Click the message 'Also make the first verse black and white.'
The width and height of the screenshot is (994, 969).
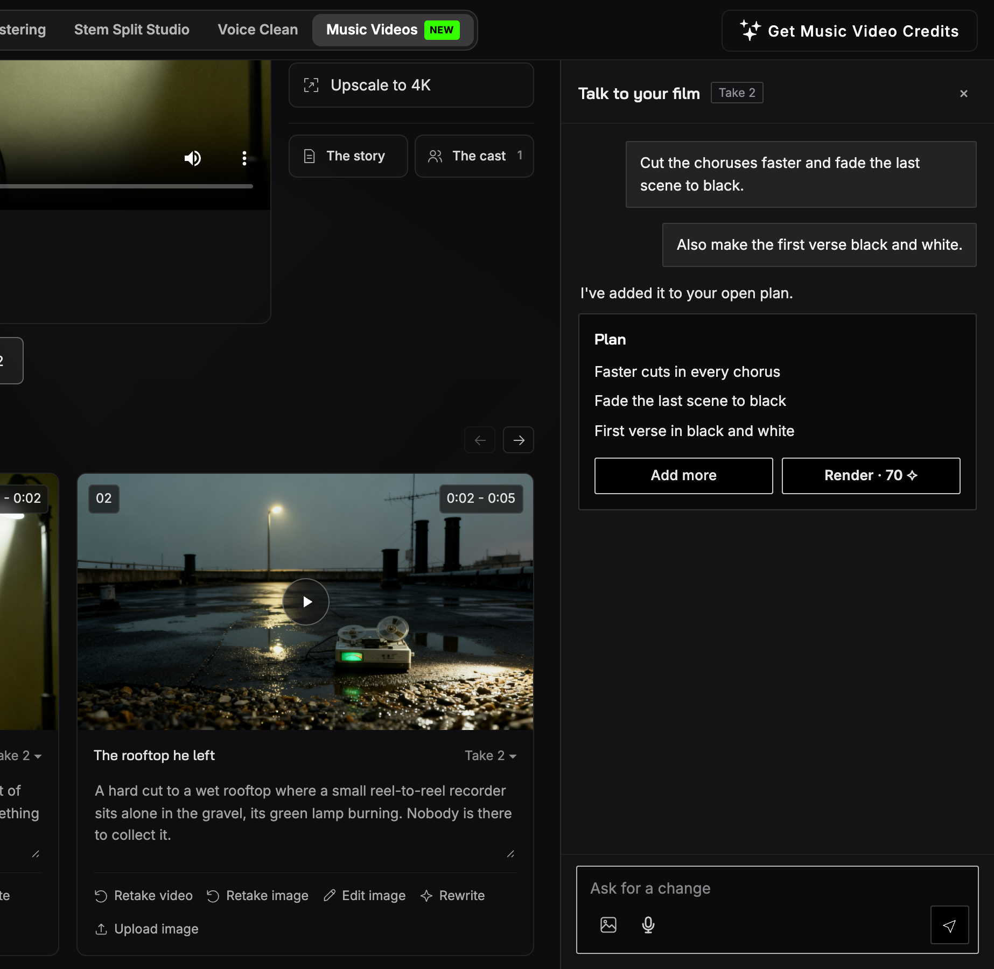coord(820,245)
